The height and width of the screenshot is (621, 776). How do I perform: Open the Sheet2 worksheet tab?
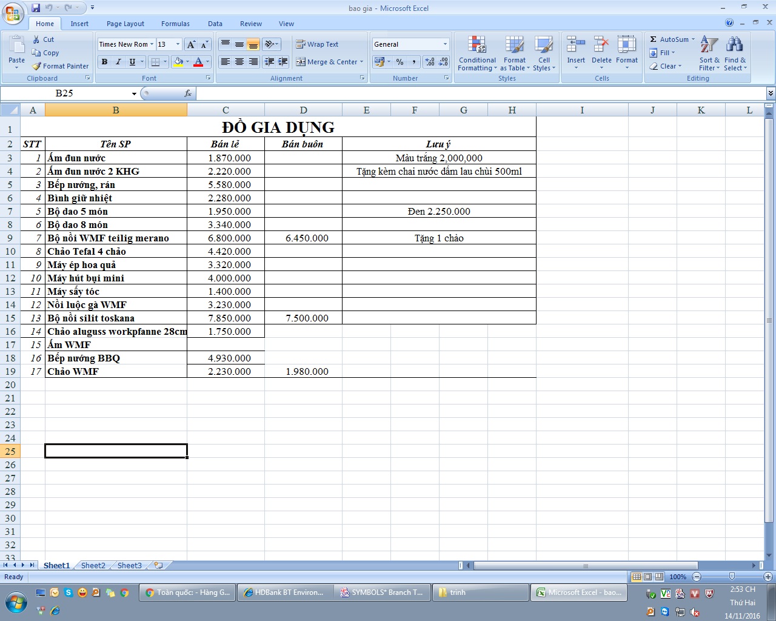pyautogui.click(x=93, y=565)
